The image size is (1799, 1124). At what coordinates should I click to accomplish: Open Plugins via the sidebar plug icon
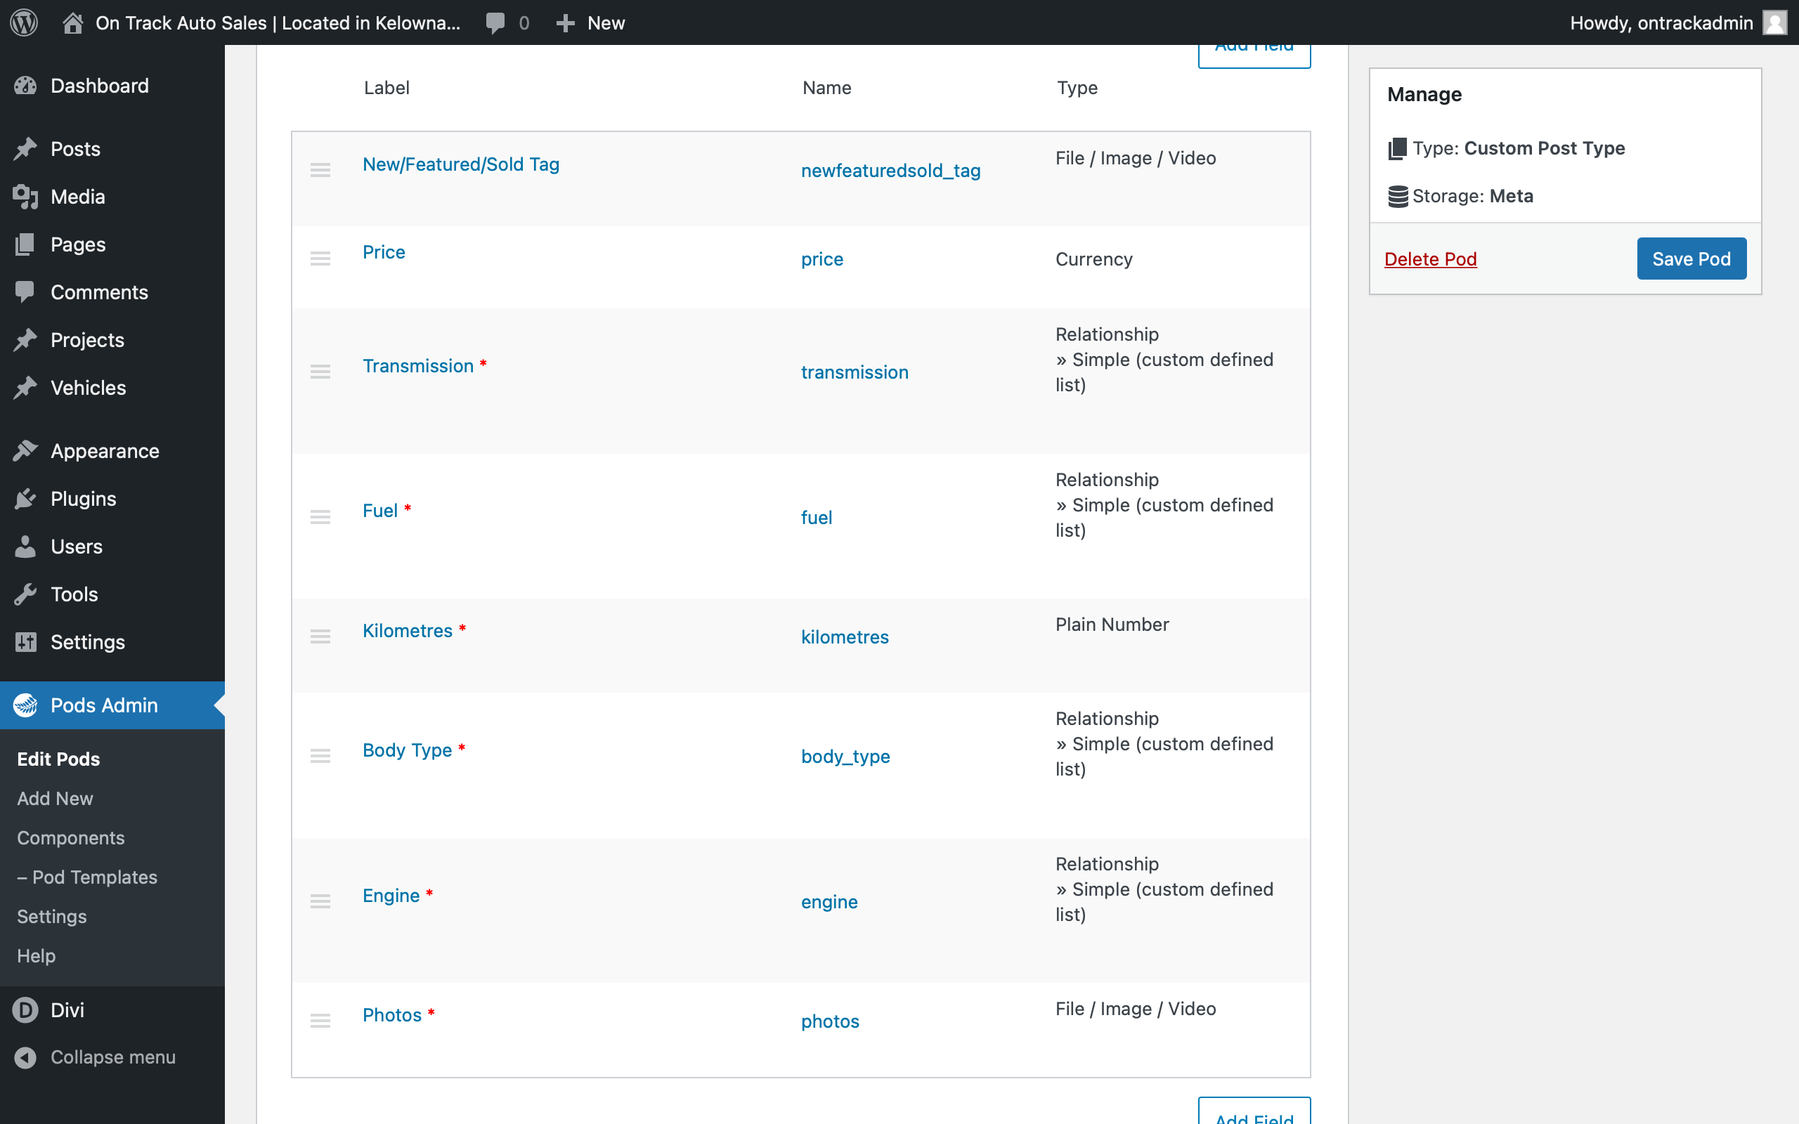(26, 498)
